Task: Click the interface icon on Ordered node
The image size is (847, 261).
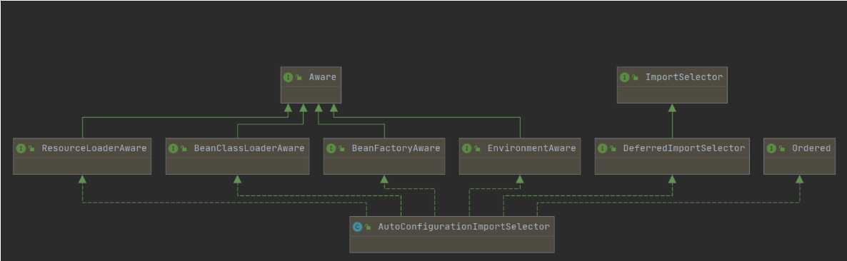Action: [771, 148]
